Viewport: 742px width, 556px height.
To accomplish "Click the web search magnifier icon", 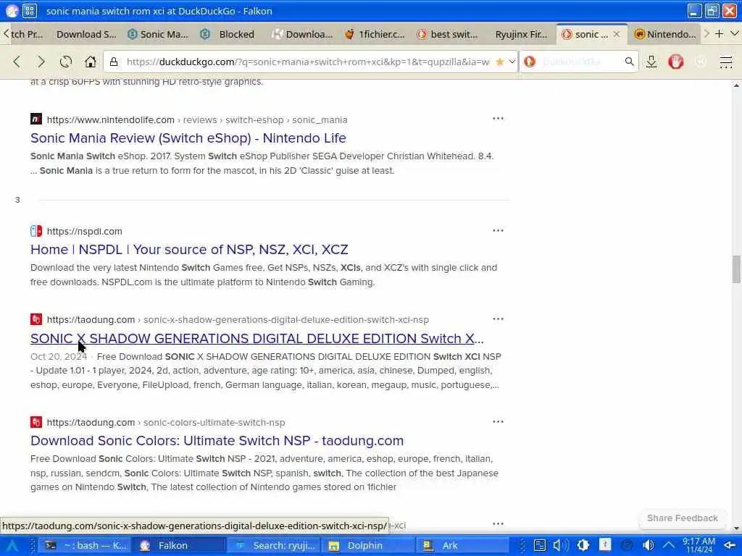I will pos(629,62).
